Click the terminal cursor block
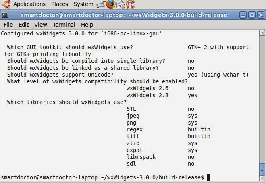 [209, 178]
